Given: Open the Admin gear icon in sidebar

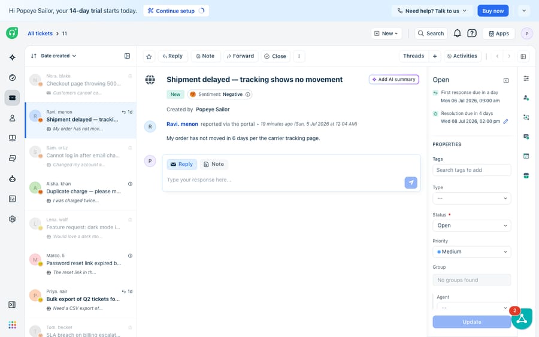Looking at the screenshot, I should coord(13,219).
